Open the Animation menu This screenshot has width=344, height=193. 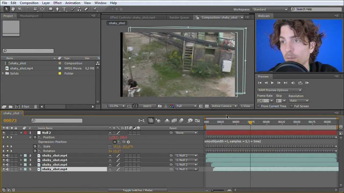click(x=73, y=3)
